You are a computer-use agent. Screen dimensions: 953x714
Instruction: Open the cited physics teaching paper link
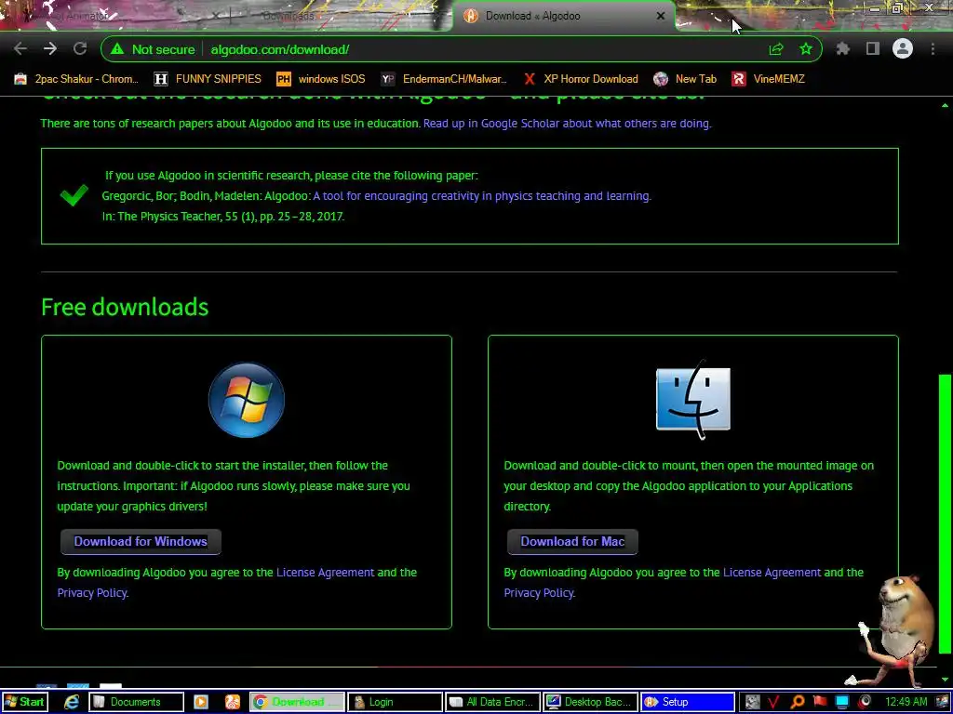tap(482, 195)
